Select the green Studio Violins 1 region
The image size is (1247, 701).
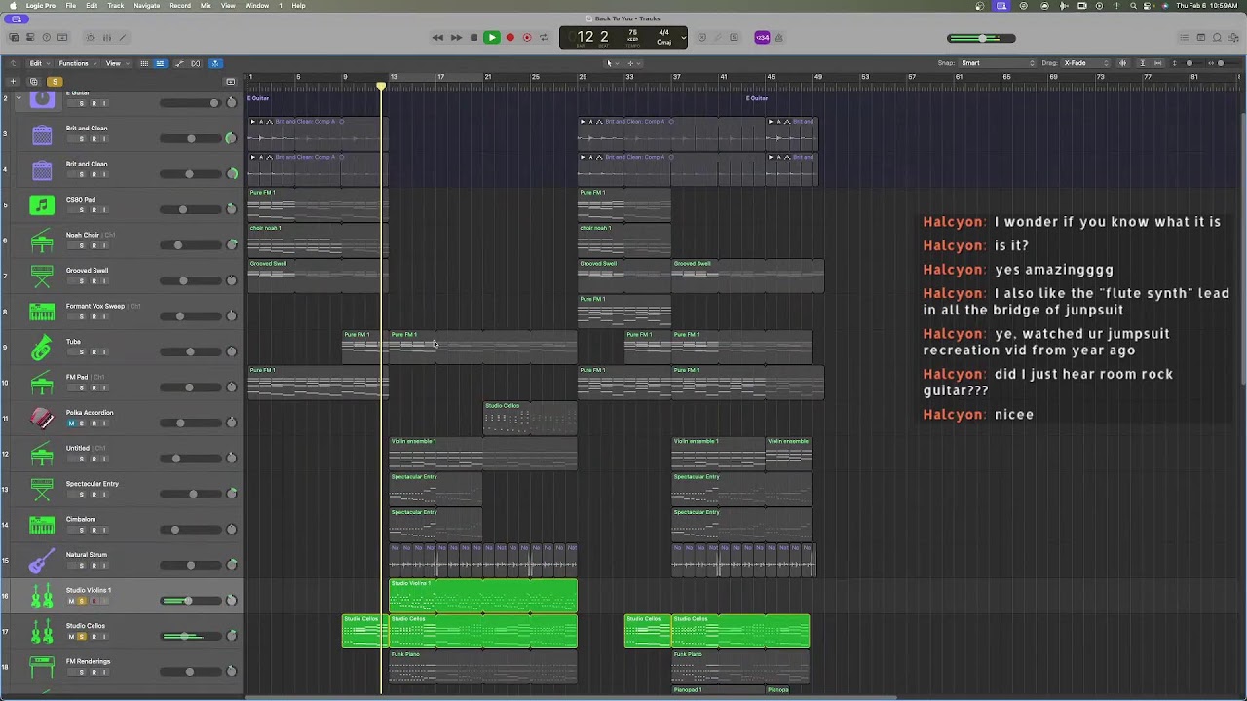483,596
